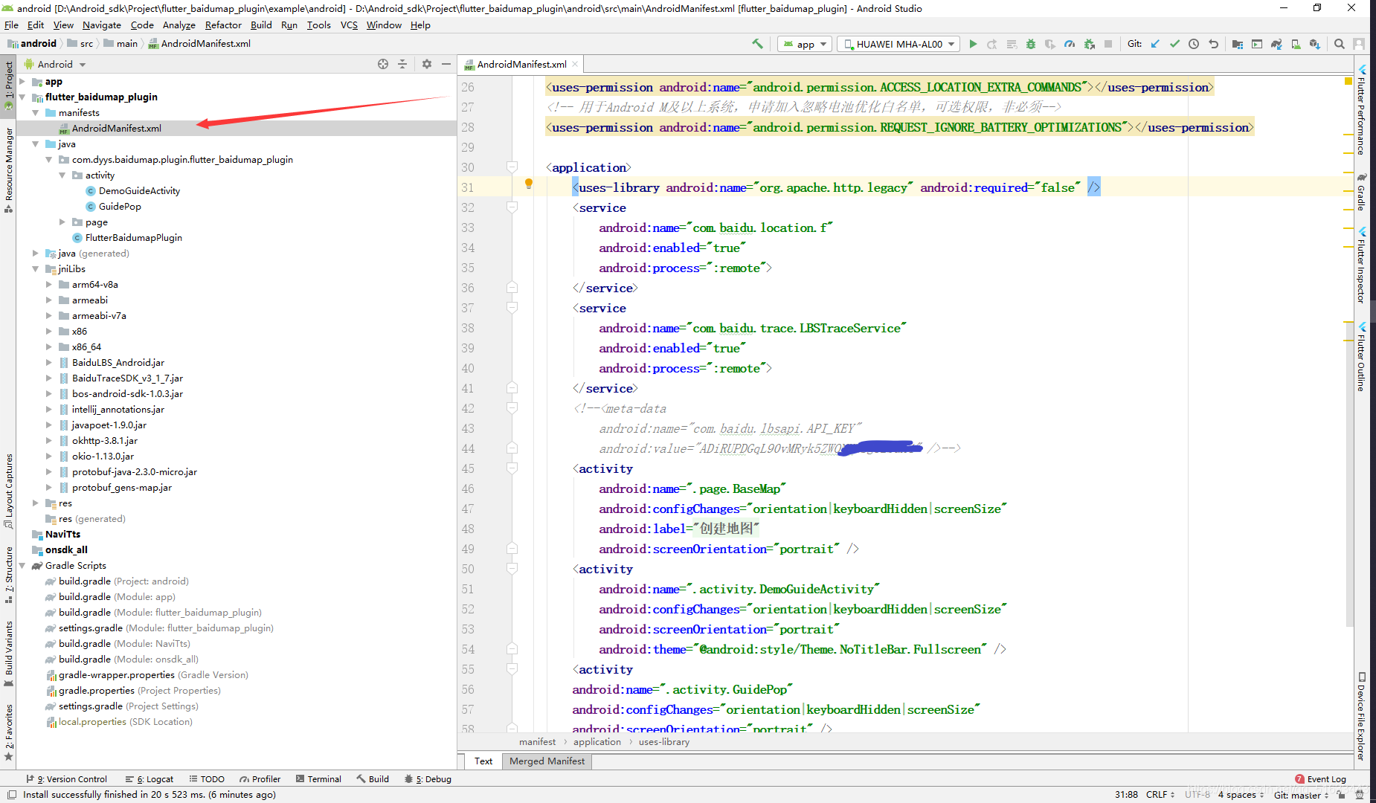Collapse Gradle Scripts node
The image size is (1376, 803).
tap(22, 565)
